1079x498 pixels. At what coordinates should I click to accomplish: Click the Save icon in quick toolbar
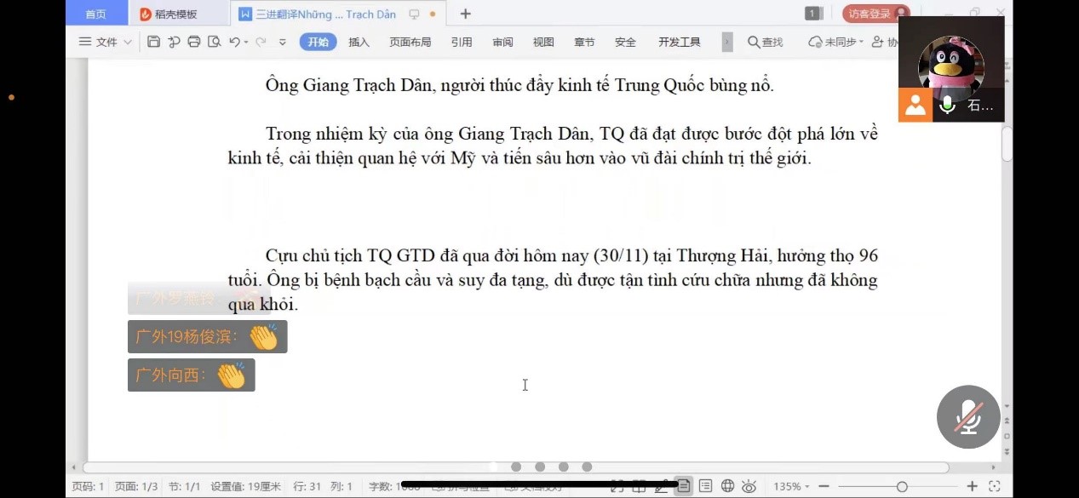point(153,42)
